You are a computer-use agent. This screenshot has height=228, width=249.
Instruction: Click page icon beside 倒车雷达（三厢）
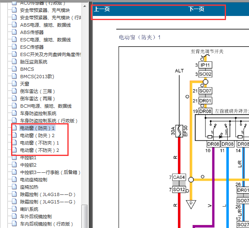click(14, 91)
